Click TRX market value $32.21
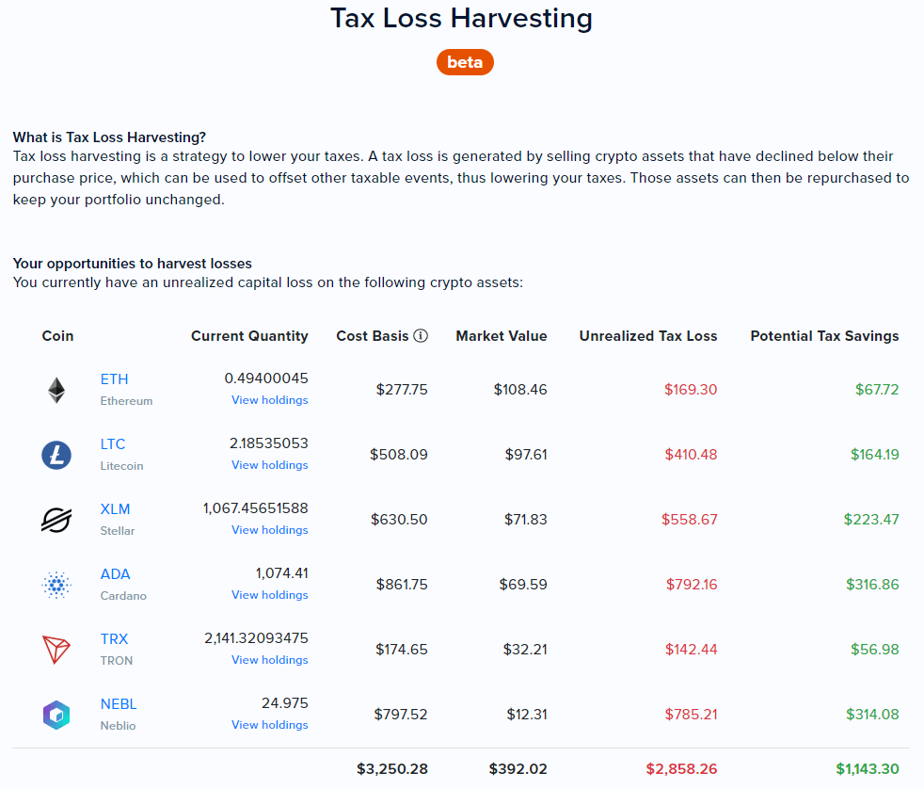The height and width of the screenshot is (789, 924). 525,649
